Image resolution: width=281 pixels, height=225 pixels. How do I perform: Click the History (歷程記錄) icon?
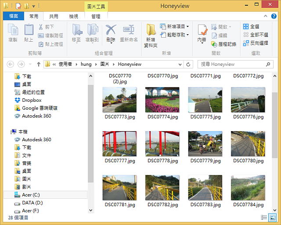[x=214, y=44]
